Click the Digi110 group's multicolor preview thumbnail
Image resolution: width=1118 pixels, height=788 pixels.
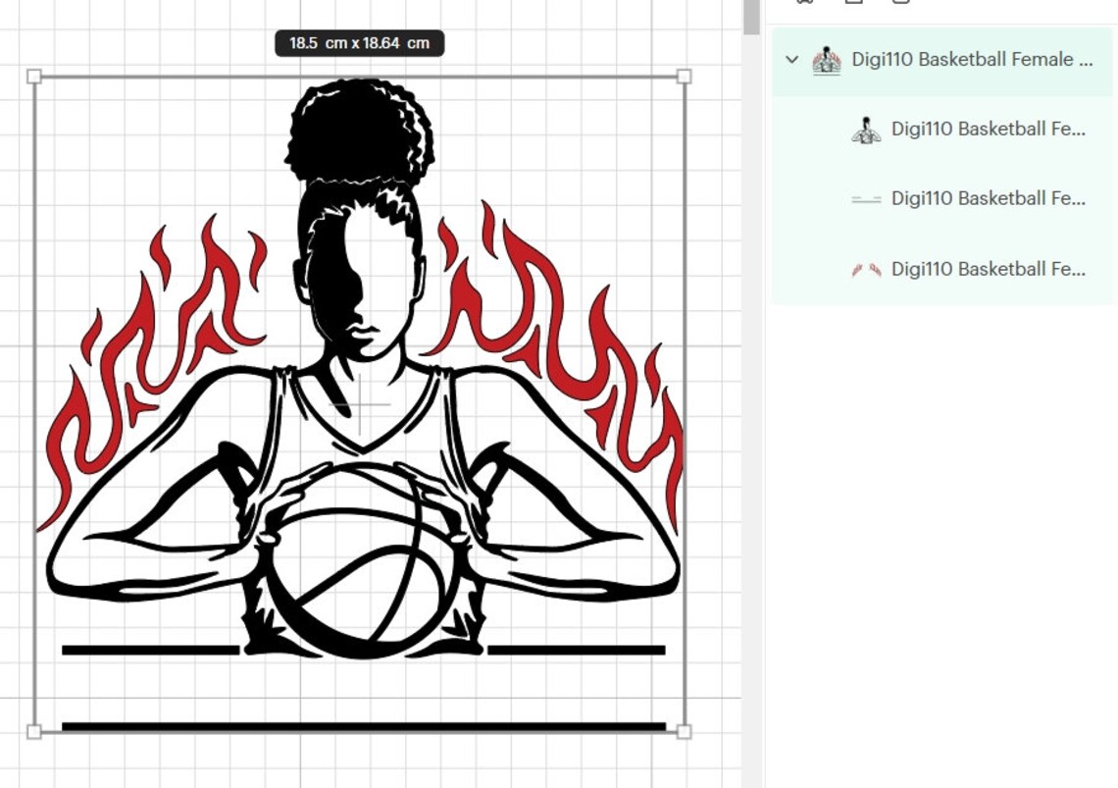pos(829,60)
